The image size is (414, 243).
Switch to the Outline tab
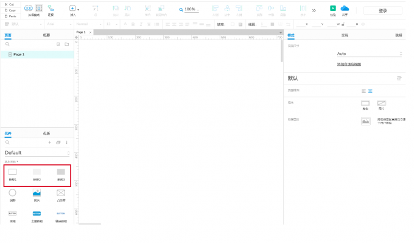tap(46, 35)
